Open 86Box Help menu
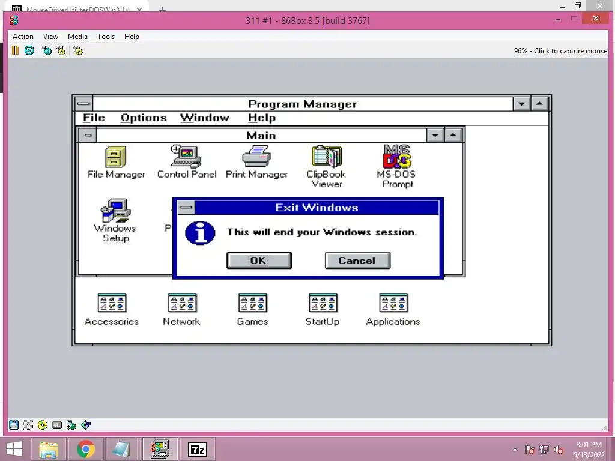The image size is (615, 461). pyautogui.click(x=132, y=37)
